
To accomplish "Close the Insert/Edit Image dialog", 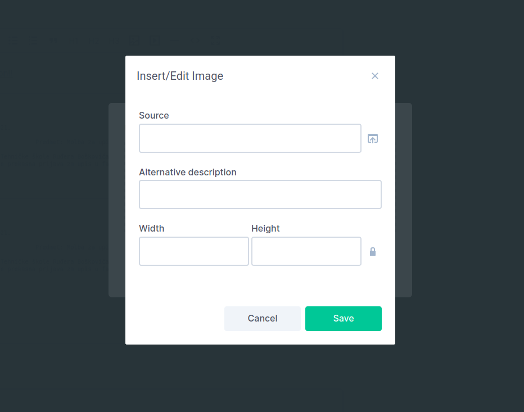I will (375, 76).
